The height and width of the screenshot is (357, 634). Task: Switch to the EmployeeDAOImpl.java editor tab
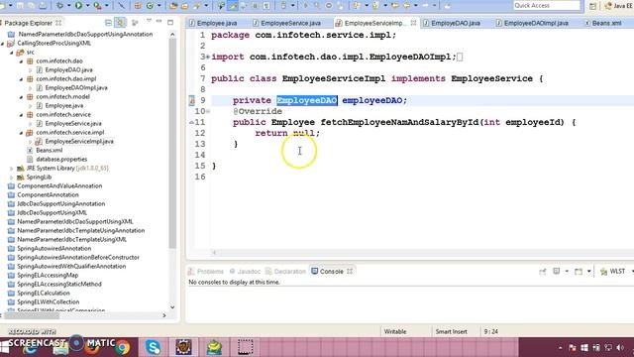pyautogui.click(x=532, y=23)
